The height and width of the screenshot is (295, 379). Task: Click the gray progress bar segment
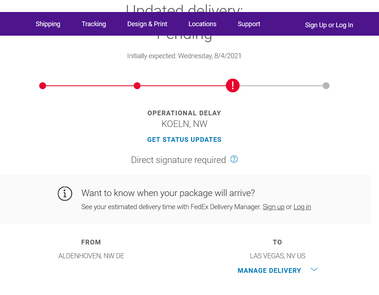[x=281, y=85]
